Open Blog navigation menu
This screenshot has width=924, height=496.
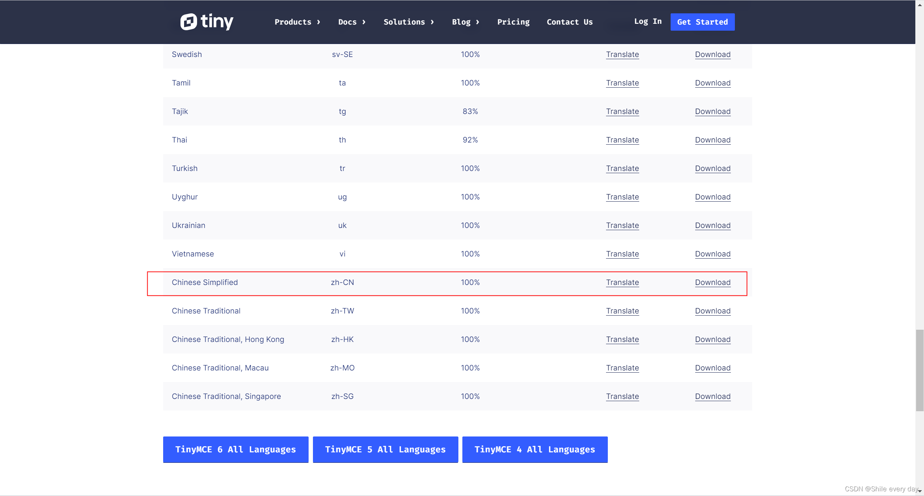click(466, 22)
